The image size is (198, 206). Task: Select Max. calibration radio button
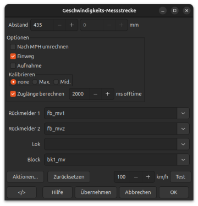(x=35, y=82)
